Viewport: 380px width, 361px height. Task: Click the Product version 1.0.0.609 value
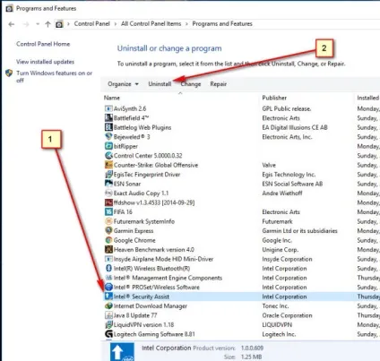[252, 348]
